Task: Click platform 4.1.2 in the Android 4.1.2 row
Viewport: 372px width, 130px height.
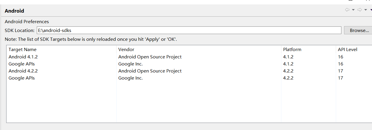Action: [x=288, y=57]
